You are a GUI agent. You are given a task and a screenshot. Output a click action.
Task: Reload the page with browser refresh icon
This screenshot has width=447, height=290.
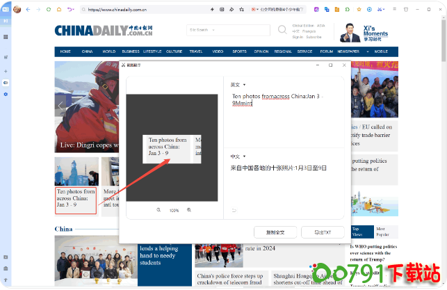tap(49, 10)
